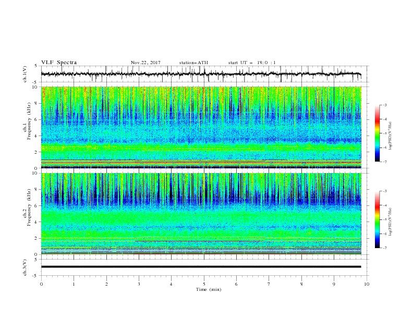Screen dimensions: 413x319
Task: Click the ch.1 colorbar "log(PSD)(V²/Hz)" label
Action: (391, 136)
